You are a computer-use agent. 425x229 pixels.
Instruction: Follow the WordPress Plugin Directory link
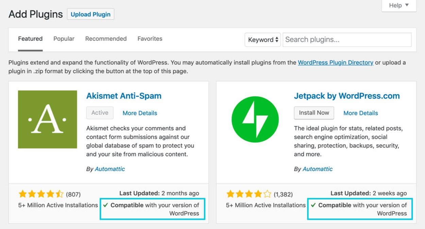(x=336, y=62)
